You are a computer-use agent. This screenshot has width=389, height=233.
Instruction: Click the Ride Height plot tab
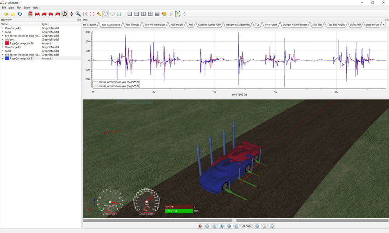(x=176, y=24)
